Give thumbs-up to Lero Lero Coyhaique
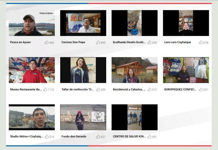Image resolution: width=218 pixels, height=150 pixels. [x=201, y=42]
